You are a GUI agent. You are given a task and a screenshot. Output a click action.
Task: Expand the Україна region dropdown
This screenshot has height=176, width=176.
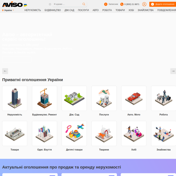(8, 10)
